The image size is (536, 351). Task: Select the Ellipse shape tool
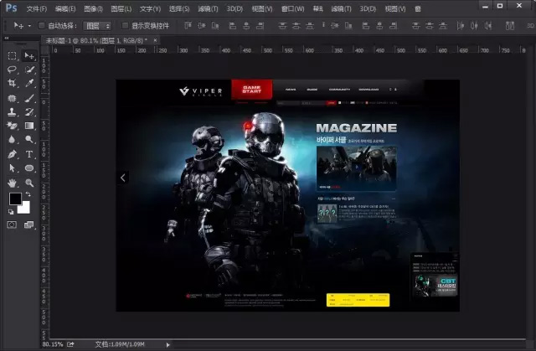point(29,168)
